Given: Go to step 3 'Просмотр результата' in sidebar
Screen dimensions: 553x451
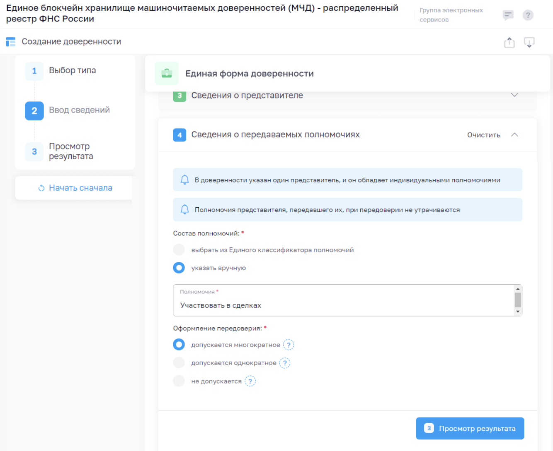Looking at the screenshot, I should pos(70,151).
